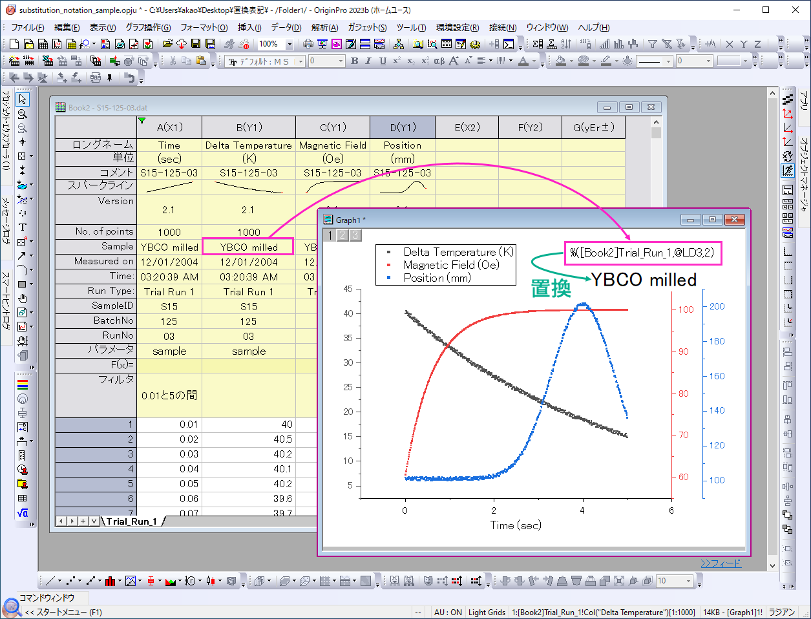The height and width of the screenshot is (619, 811).
Task: Click the Zoom In magnifier tool
Action: click(22, 114)
